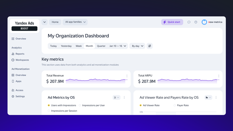
Task: Select Users with Impressions radio option
Action: [49, 105]
